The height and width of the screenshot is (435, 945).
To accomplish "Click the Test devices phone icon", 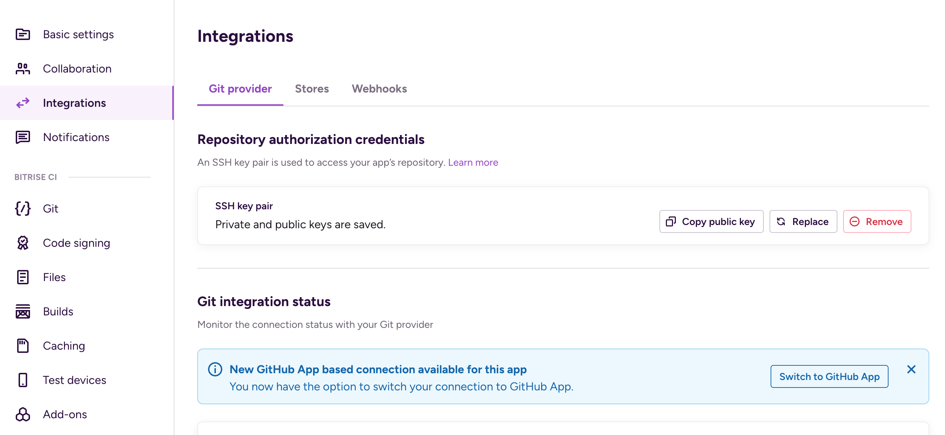I will [23, 380].
